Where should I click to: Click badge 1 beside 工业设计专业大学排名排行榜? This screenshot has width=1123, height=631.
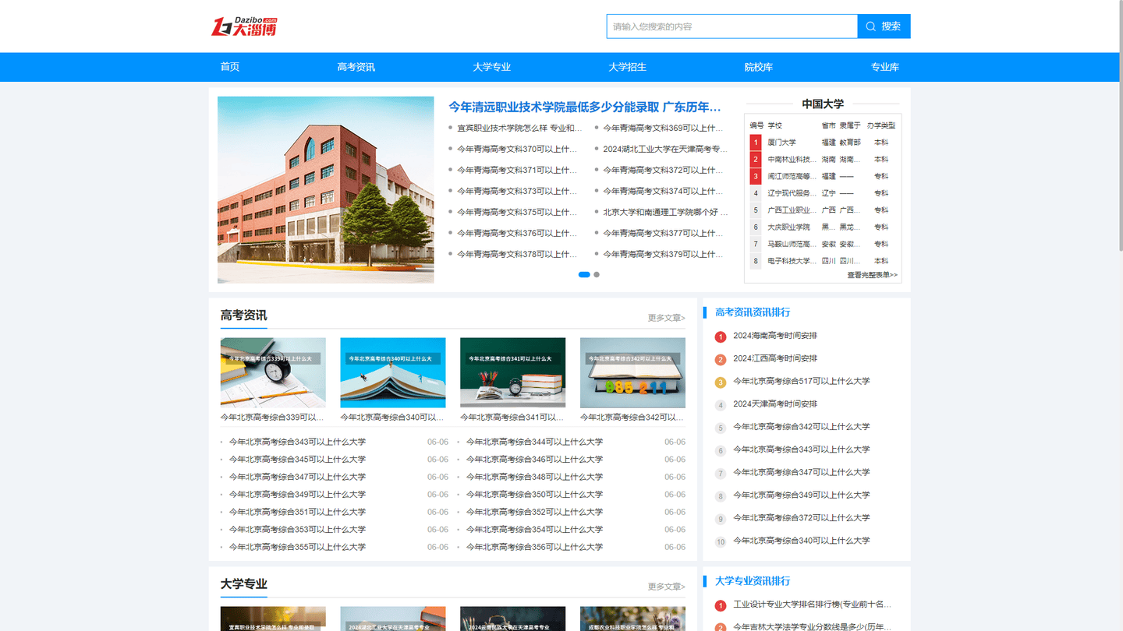pos(721,605)
